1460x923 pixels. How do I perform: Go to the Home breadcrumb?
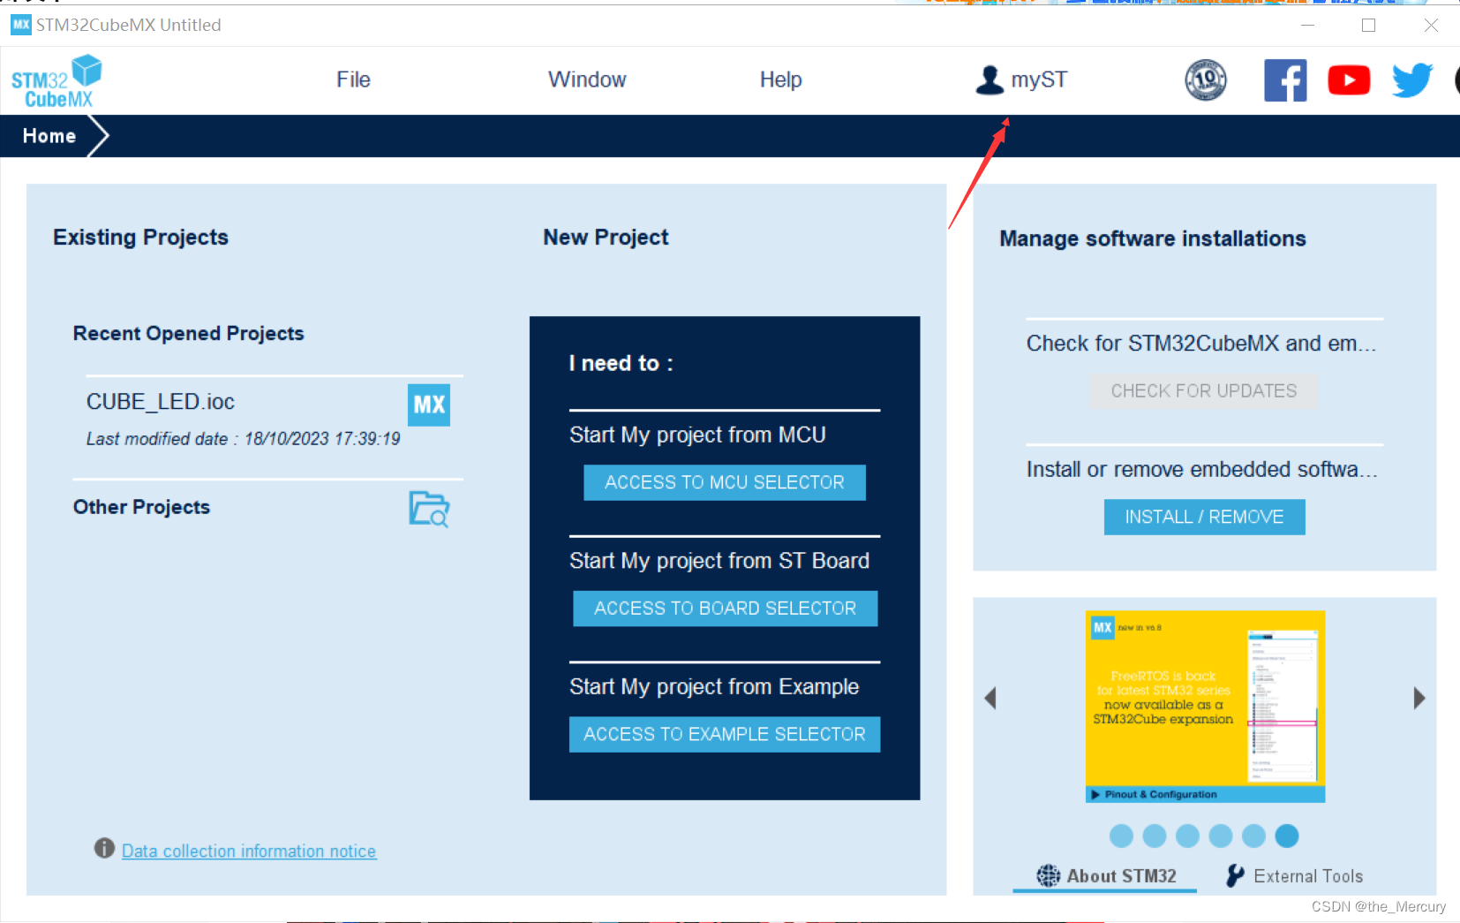click(49, 136)
